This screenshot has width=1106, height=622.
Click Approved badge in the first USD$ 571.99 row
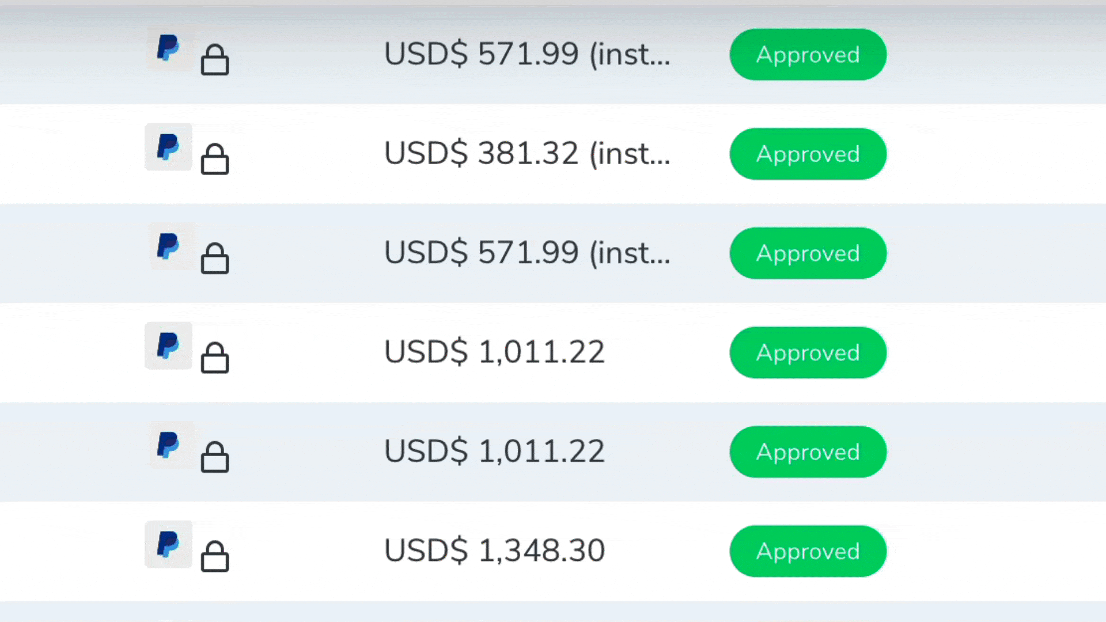pyautogui.click(x=808, y=55)
